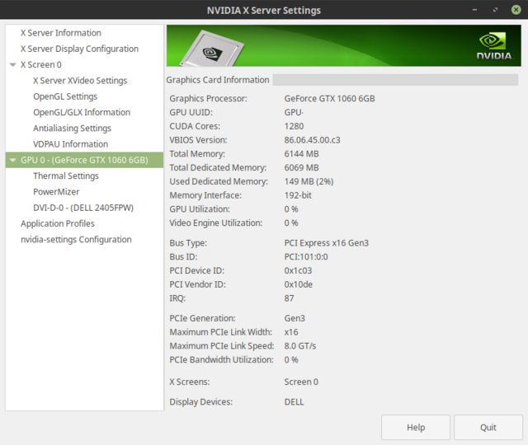Click VBIOS version 86.06.45.00.c3

pos(312,140)
